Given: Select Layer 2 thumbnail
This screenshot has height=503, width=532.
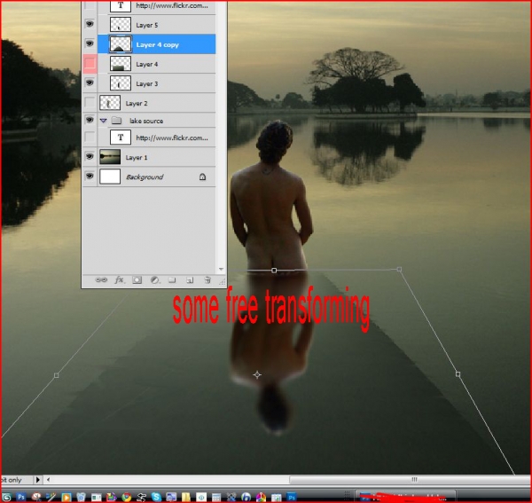Looking at the screenshot, I should coord(110,103).
